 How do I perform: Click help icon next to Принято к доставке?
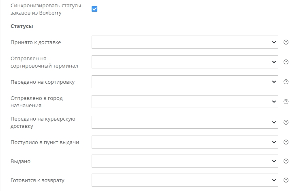point(286,42)
